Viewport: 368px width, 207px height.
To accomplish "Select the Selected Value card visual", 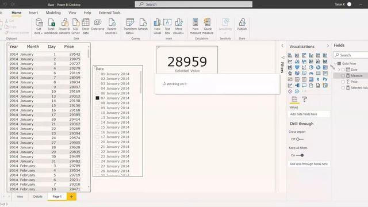I will (187, 60).
